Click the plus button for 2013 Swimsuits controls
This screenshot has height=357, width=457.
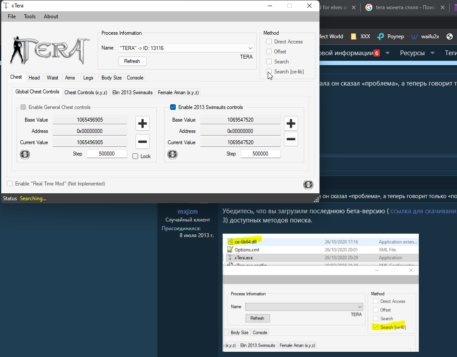coord(291,123)
